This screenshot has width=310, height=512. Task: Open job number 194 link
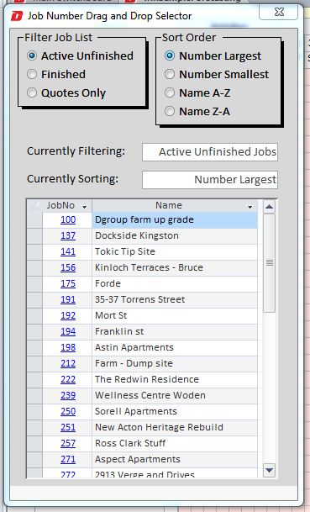click(68, 332)
